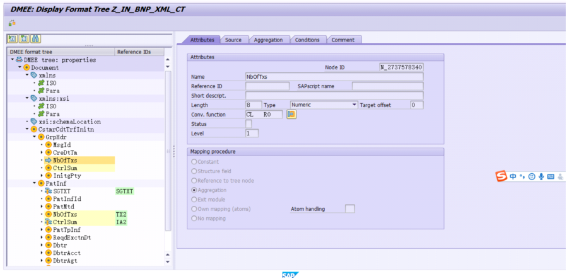The image size is (567, 279).
Task: Select the Aggregation mapping radio button
Action: pyautogui.click(x=194, y=190)
